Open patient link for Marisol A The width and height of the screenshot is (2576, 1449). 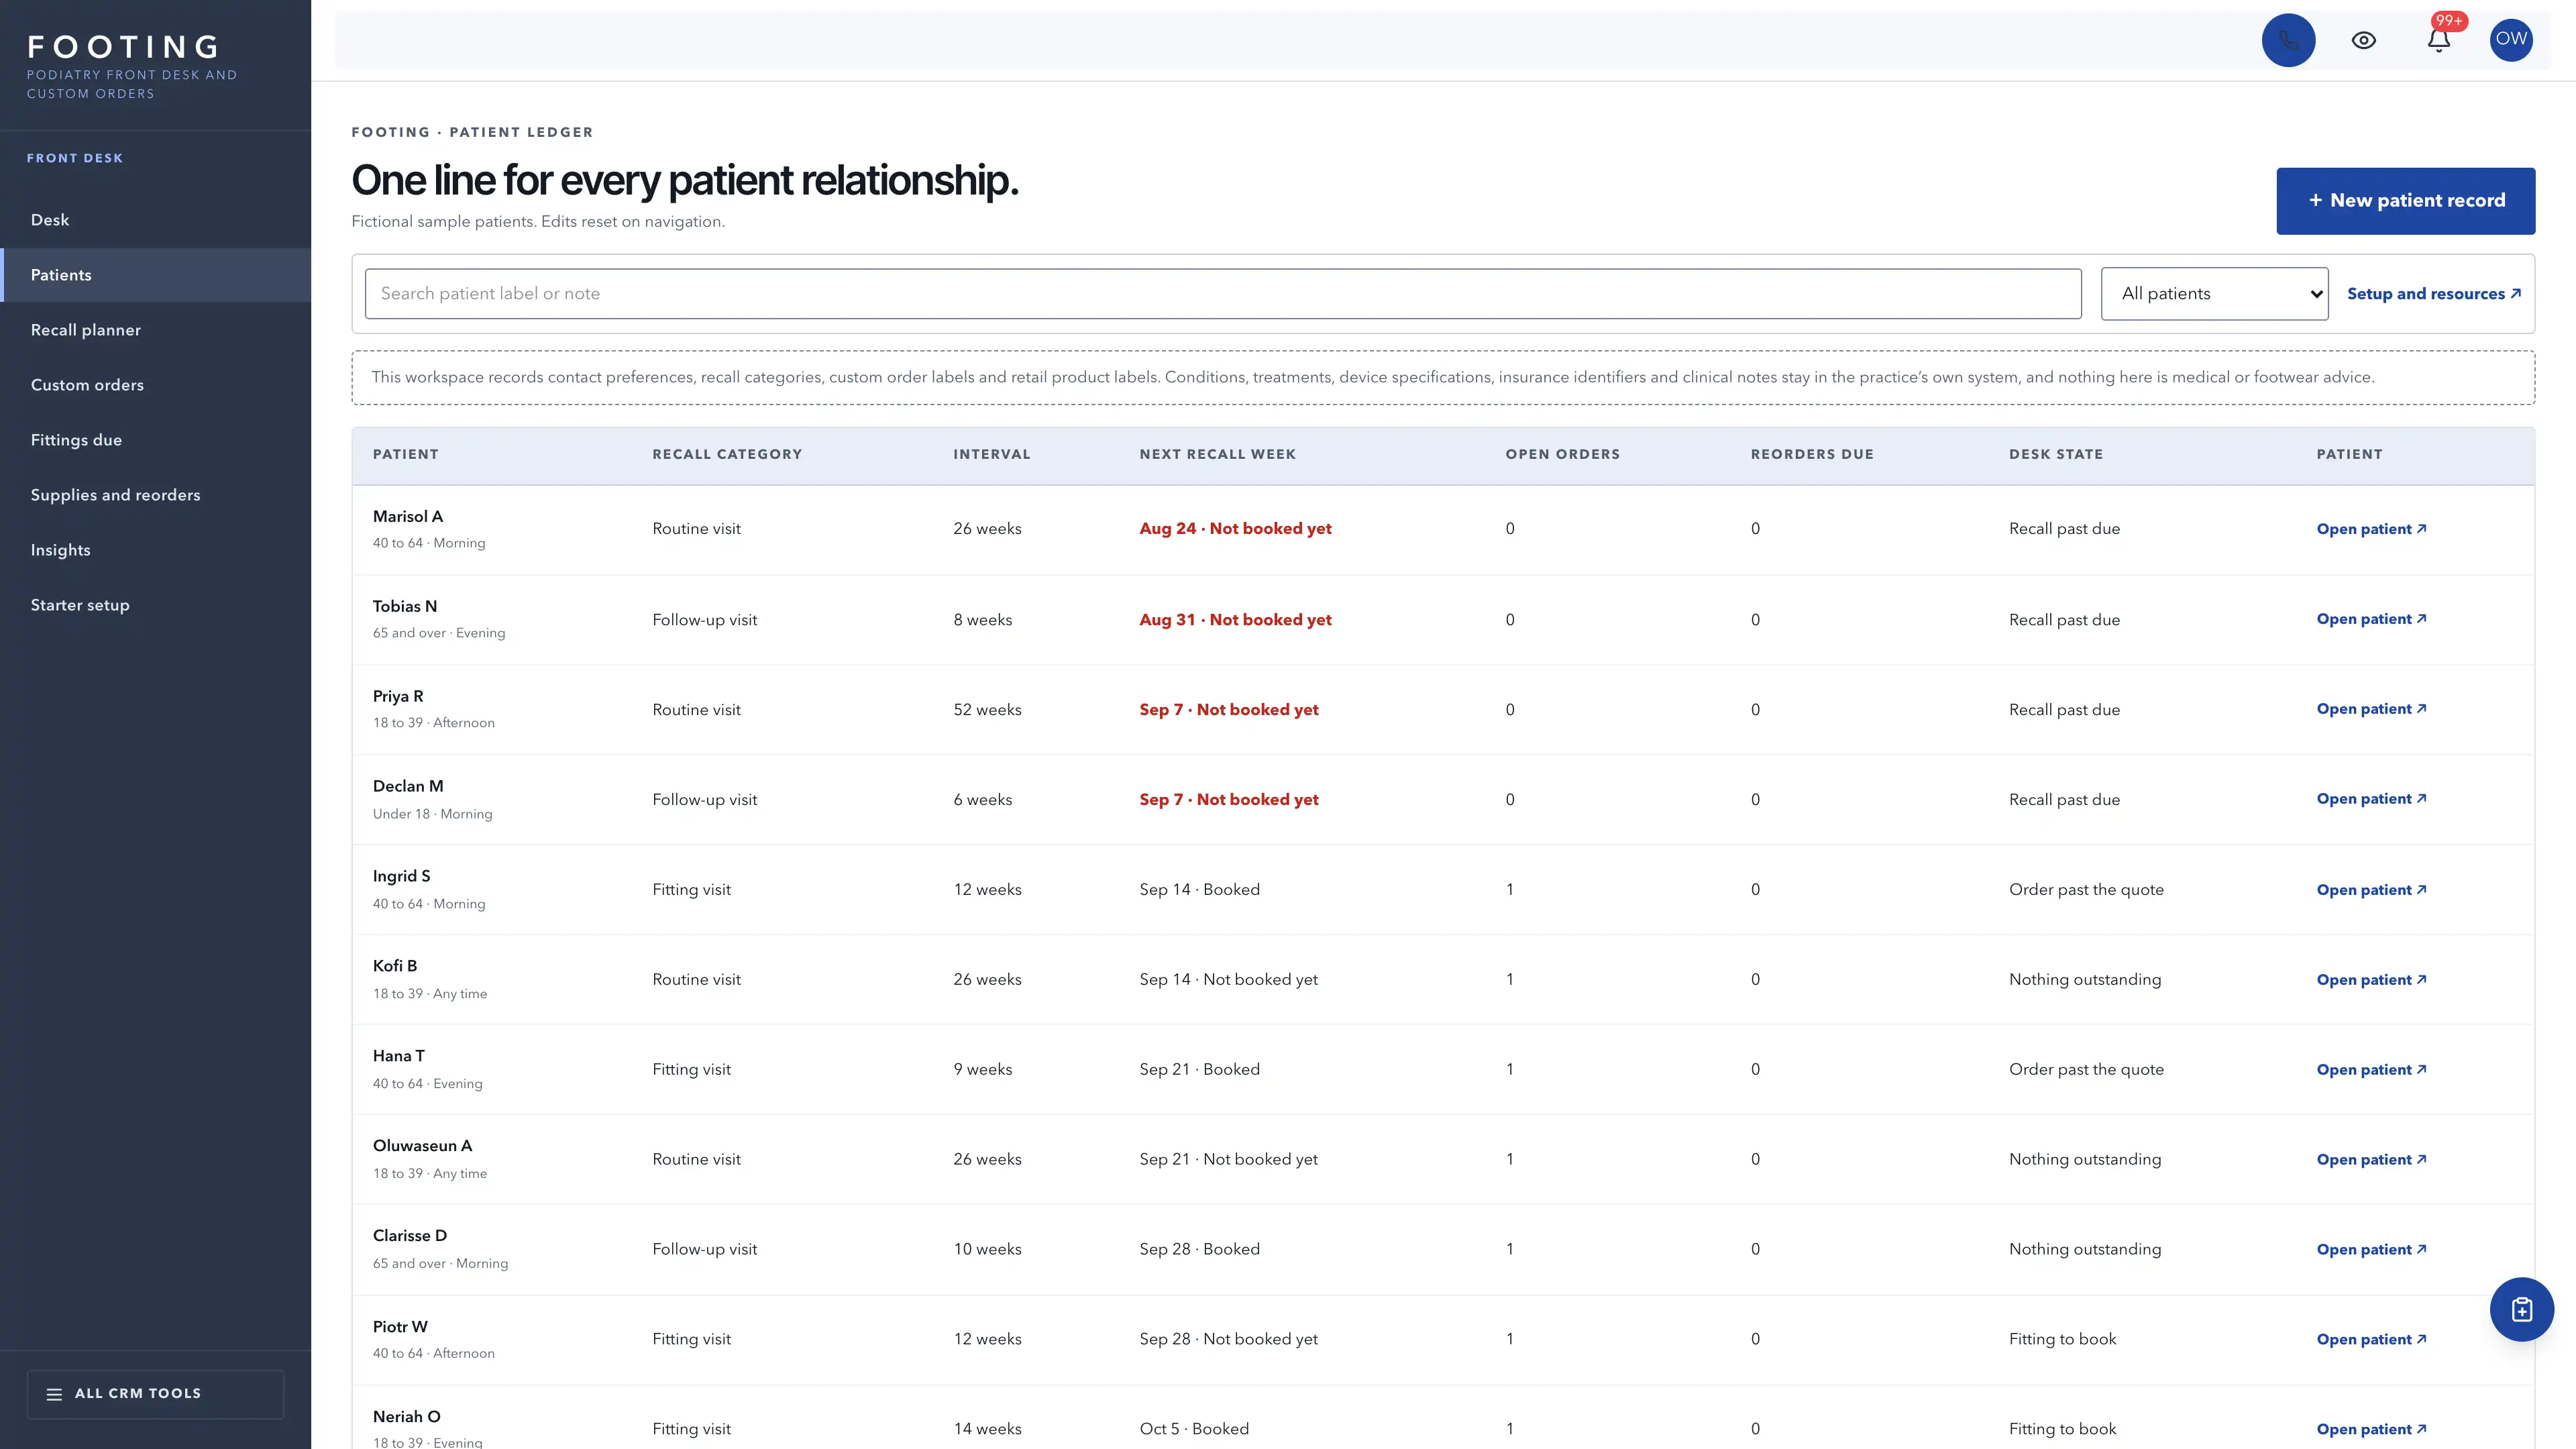[2371, 529]
